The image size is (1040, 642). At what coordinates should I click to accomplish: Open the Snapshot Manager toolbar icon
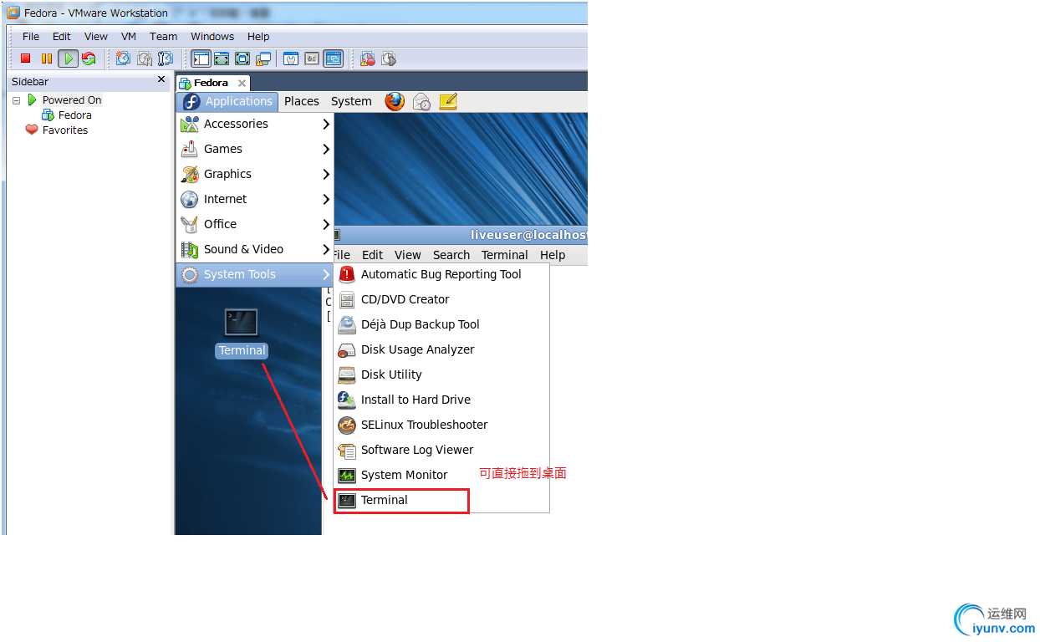(x=166, y=59)
